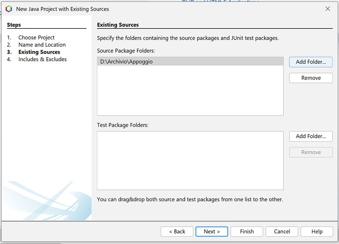Click the NetBeans logo icon in title bar

(9, 9)
